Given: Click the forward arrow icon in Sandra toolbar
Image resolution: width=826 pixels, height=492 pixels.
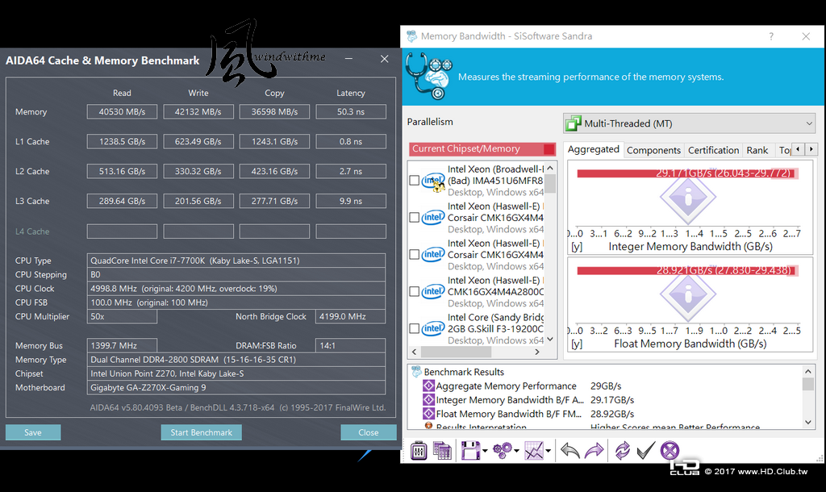Looking at the screenshot, I should [x=594, y=451].
